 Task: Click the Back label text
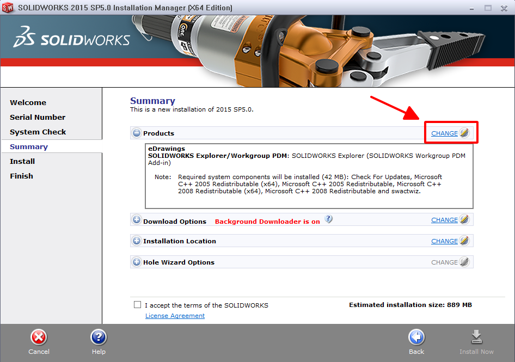click(x=416, y=352)
